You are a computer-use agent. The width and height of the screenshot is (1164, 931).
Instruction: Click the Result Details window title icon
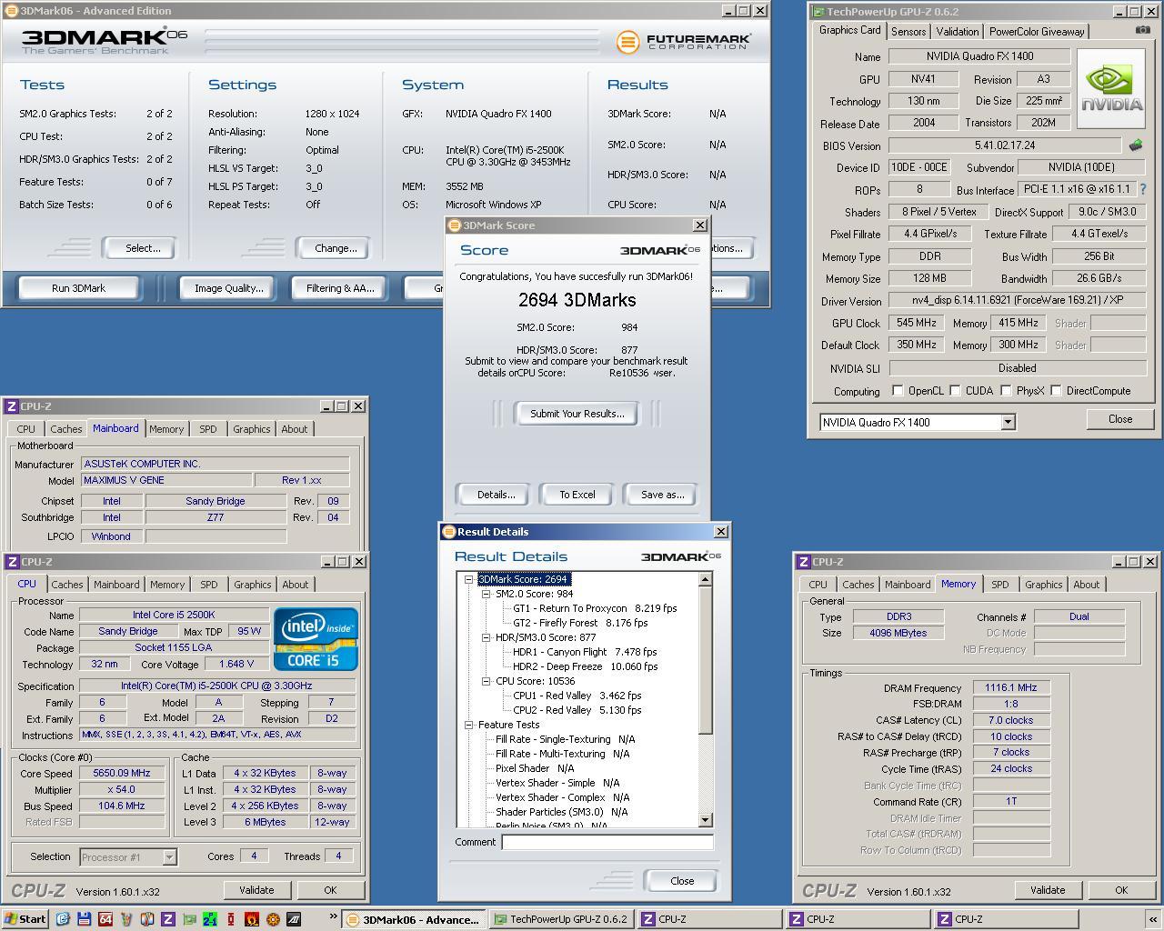point(448,532)
